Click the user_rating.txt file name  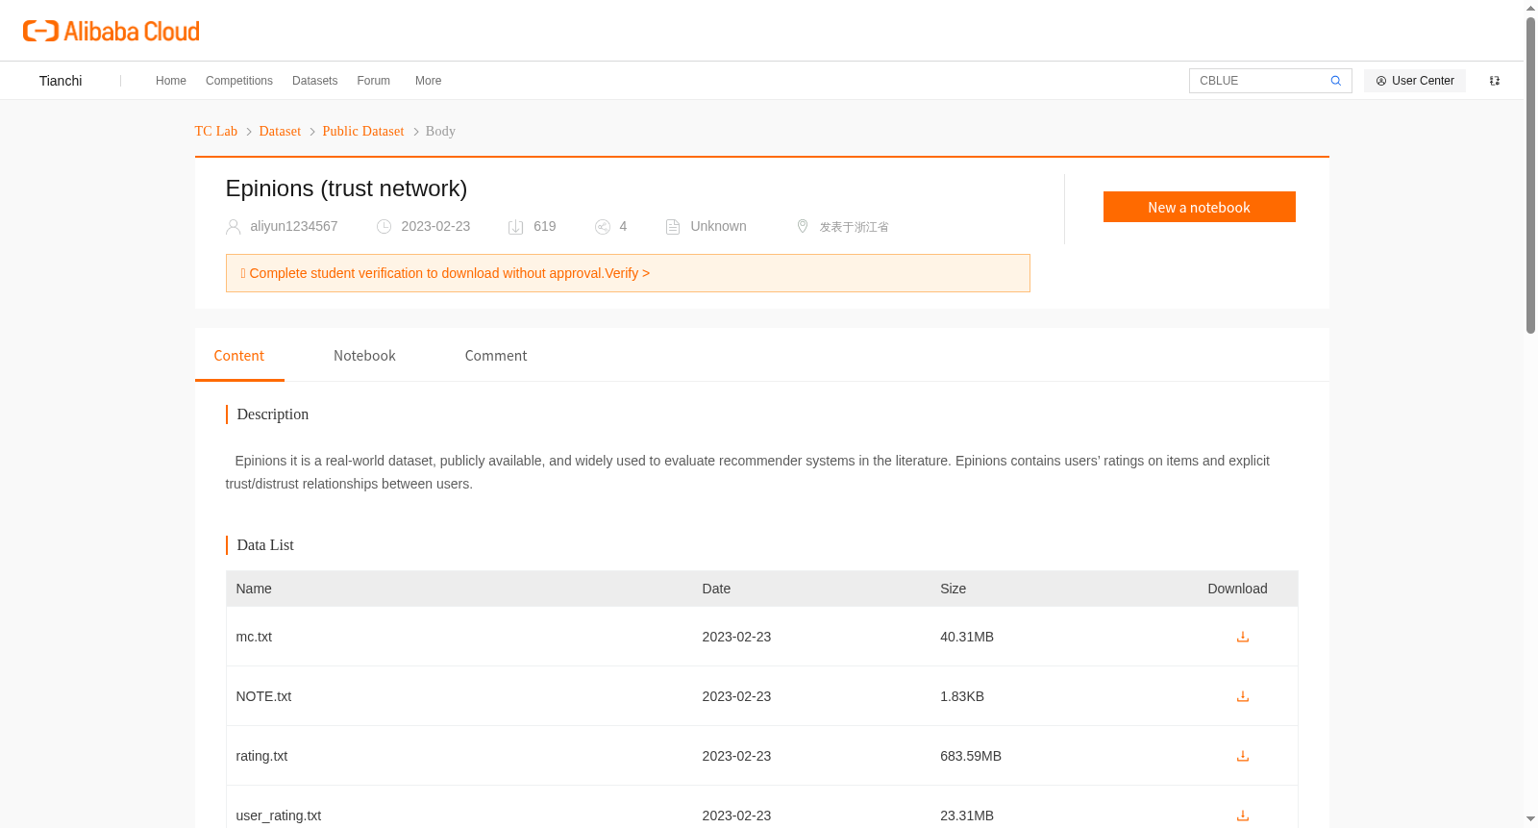(x=279, y=815)
